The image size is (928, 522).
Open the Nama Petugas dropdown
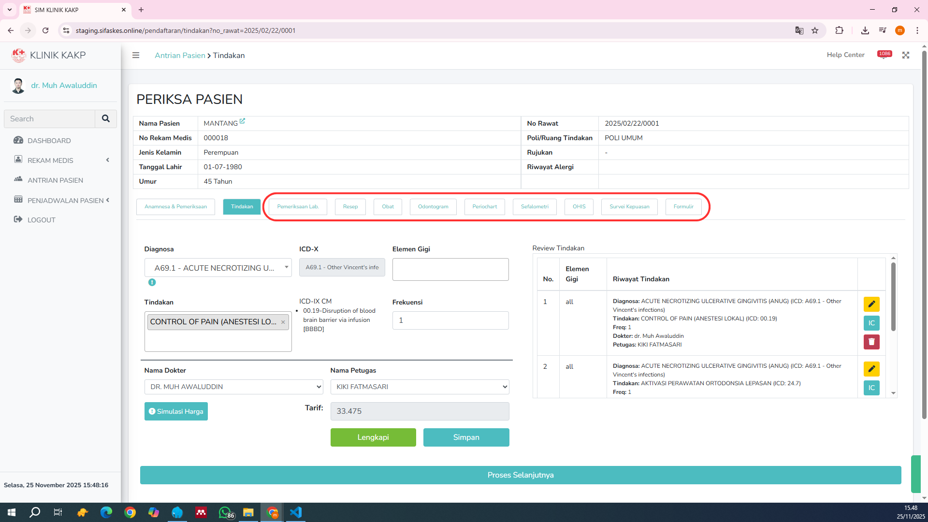420,387
